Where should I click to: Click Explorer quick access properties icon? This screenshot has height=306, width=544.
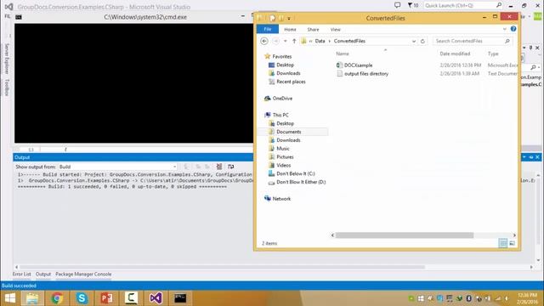pyautogui.click(x=272, y=18)
